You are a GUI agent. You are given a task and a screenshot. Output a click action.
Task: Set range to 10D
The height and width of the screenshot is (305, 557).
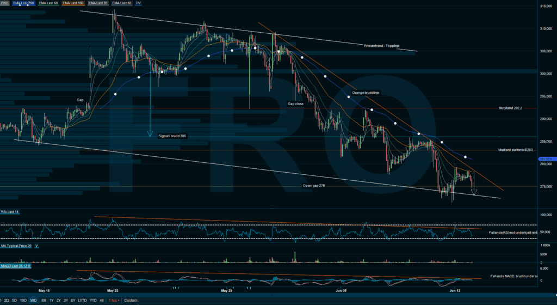[x=23, y=301]
